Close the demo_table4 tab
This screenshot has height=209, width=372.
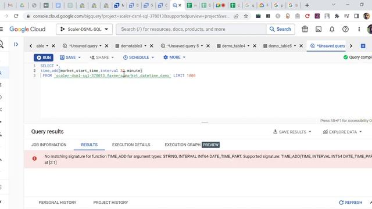[x=255, y=46]
